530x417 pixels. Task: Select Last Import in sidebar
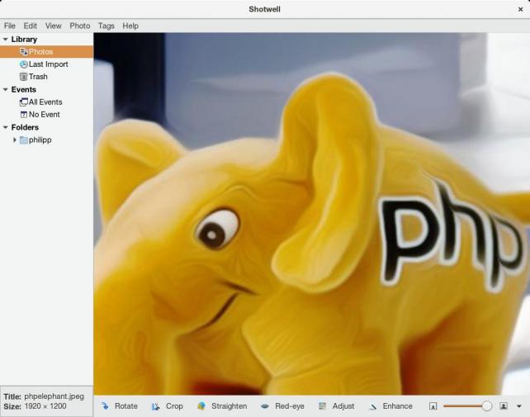48,64
